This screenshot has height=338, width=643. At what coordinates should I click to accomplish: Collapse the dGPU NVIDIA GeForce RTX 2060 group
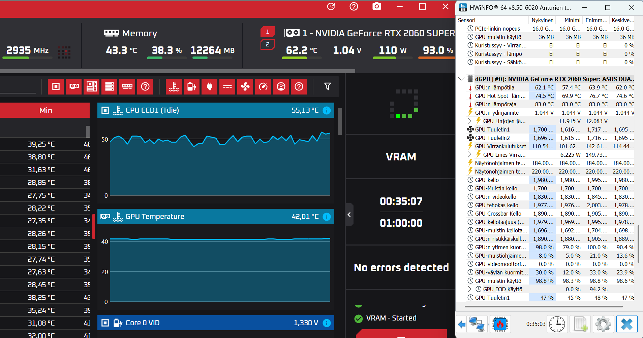[461, 79]
